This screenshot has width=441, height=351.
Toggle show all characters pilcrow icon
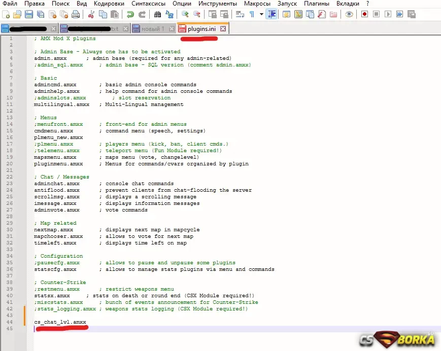pos(252,14)
